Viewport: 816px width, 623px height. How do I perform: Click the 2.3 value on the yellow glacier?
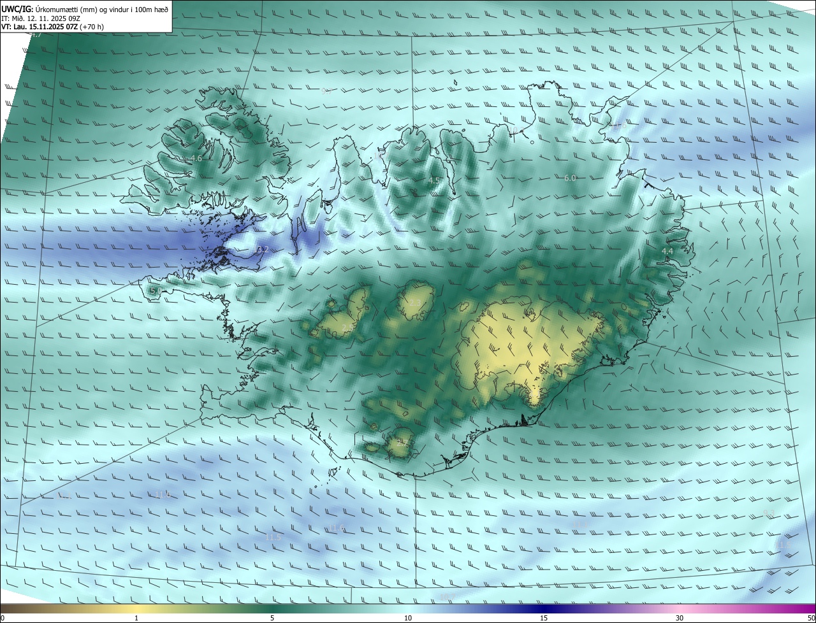[x=415, y=302]
